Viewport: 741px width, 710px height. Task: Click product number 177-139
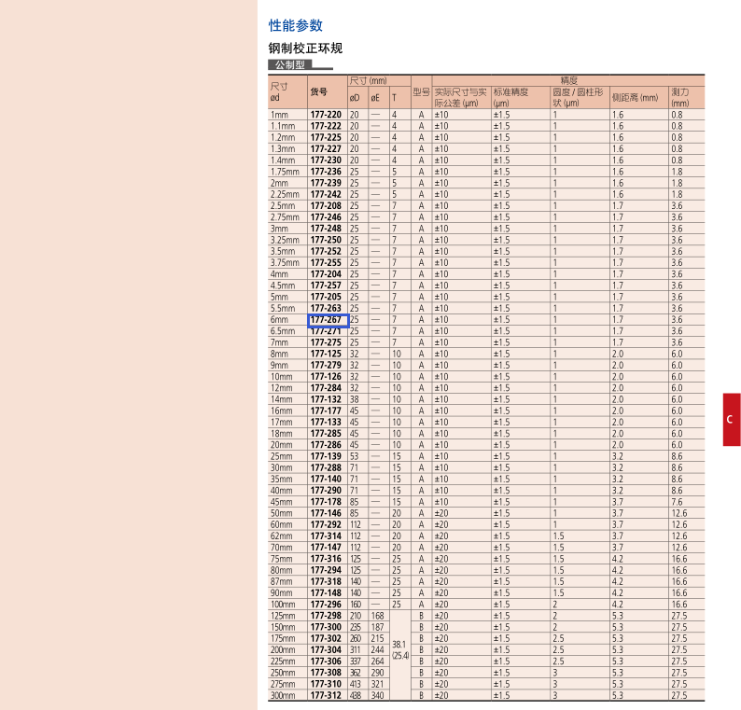point(326,456)
